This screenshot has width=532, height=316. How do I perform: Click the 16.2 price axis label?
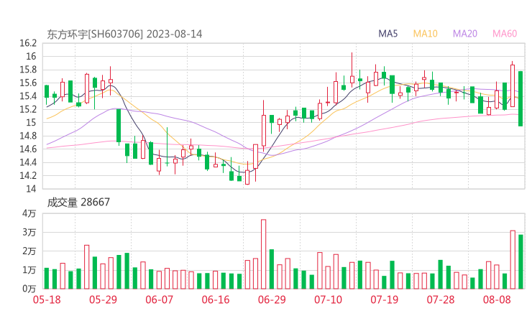click(28, 43)
